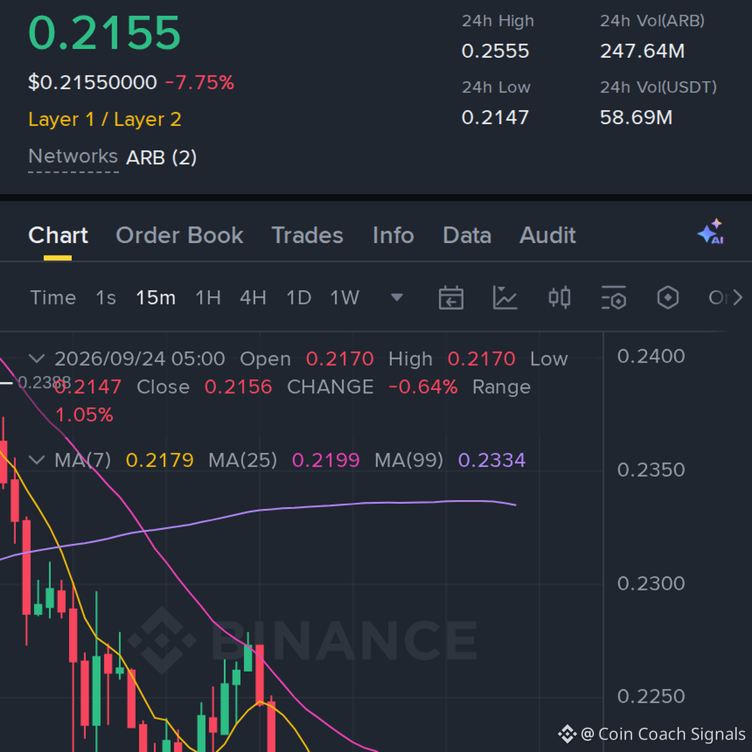The height and width of the screenshot is (752, 752).
Task: Click the Binance logo beside Coin Coach Signals
Action: coord(567,734)
